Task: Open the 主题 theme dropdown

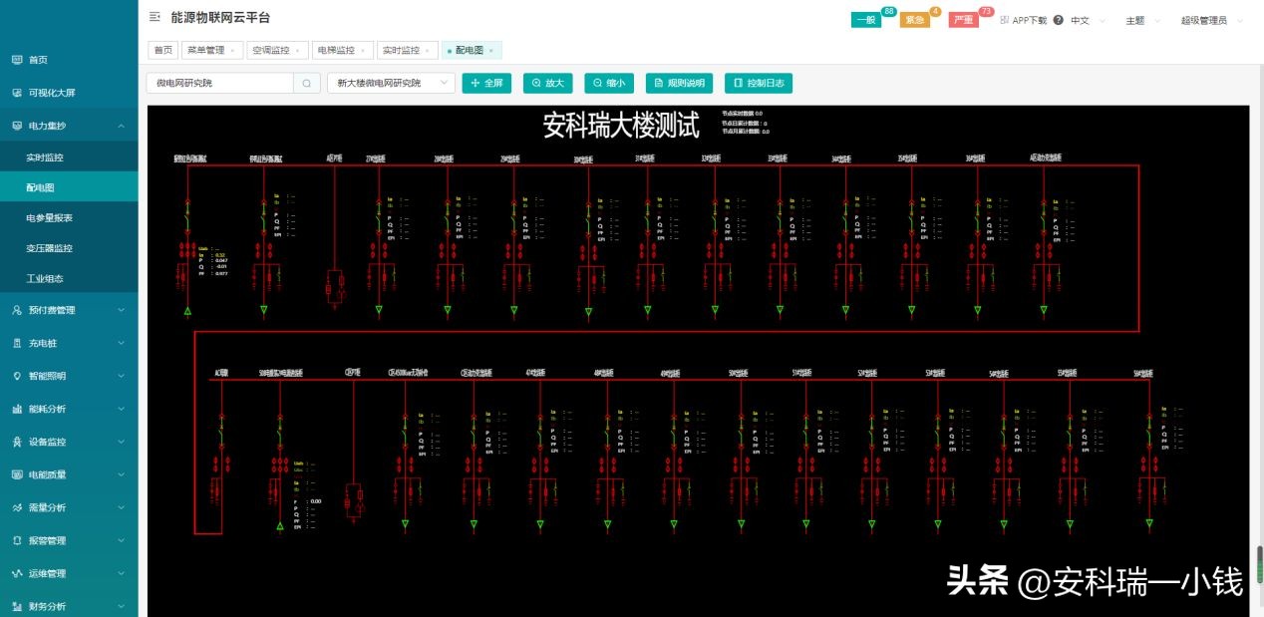Action: click(1136, 19)
